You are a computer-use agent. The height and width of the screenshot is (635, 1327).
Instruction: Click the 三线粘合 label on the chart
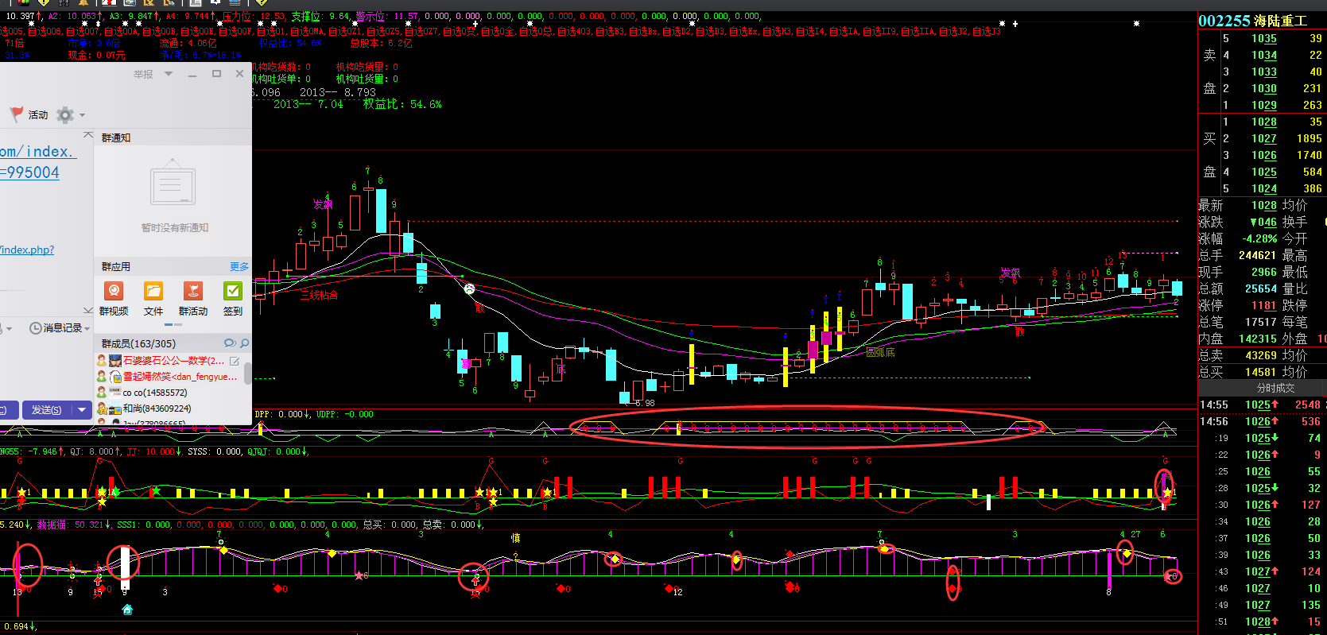(319, 295)
